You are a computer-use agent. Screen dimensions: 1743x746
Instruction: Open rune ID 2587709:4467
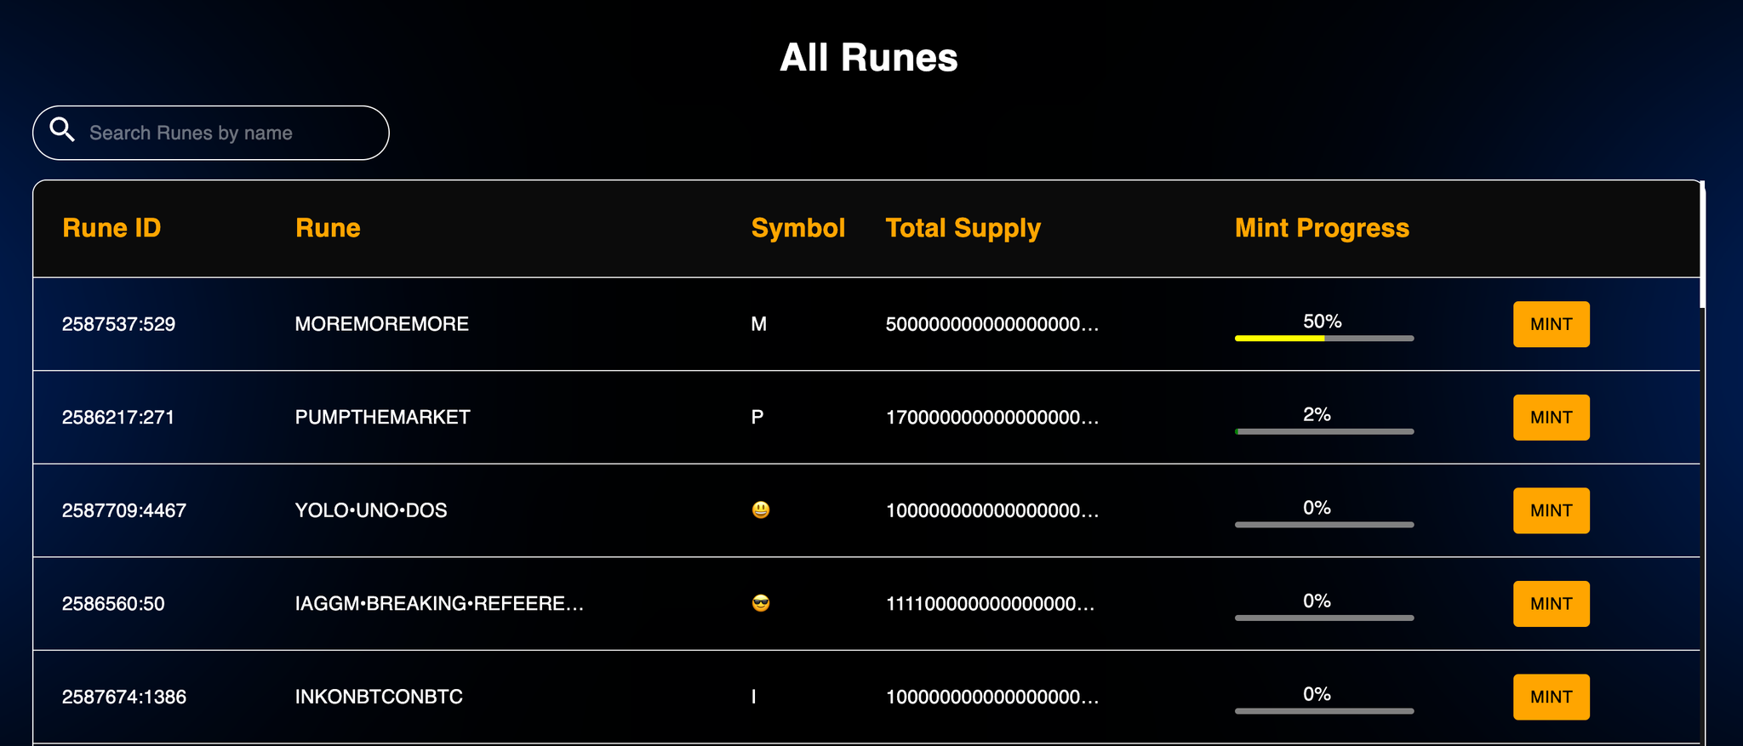[x=124, y=510]
